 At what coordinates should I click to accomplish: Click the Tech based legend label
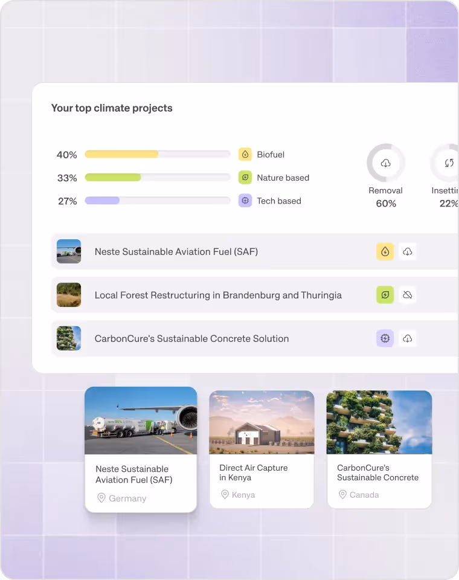(279, 201)
